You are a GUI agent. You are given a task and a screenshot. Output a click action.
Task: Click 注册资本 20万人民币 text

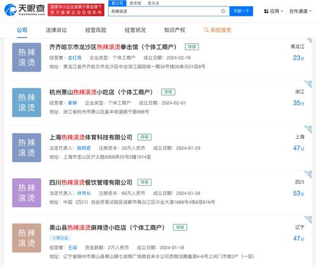tap(122, 148)
